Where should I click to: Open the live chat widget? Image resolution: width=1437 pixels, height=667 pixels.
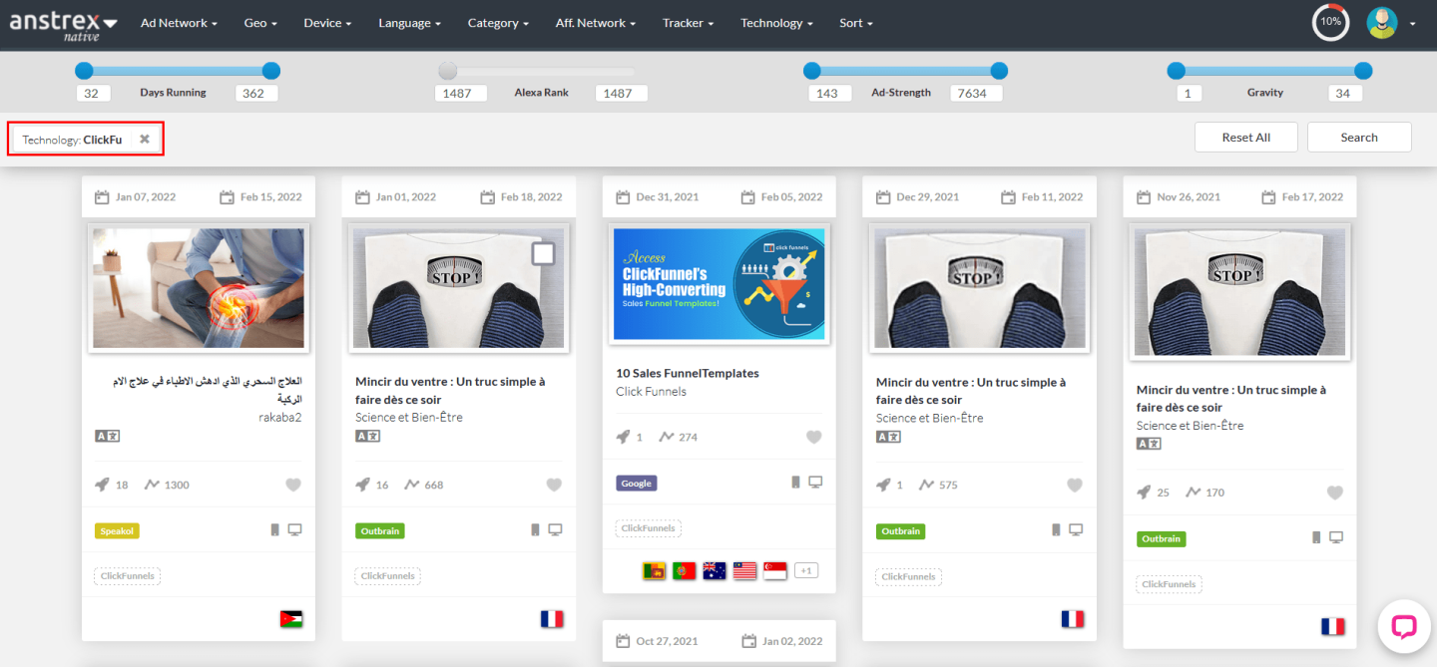pyautogui.click(x=1403, y=626)
